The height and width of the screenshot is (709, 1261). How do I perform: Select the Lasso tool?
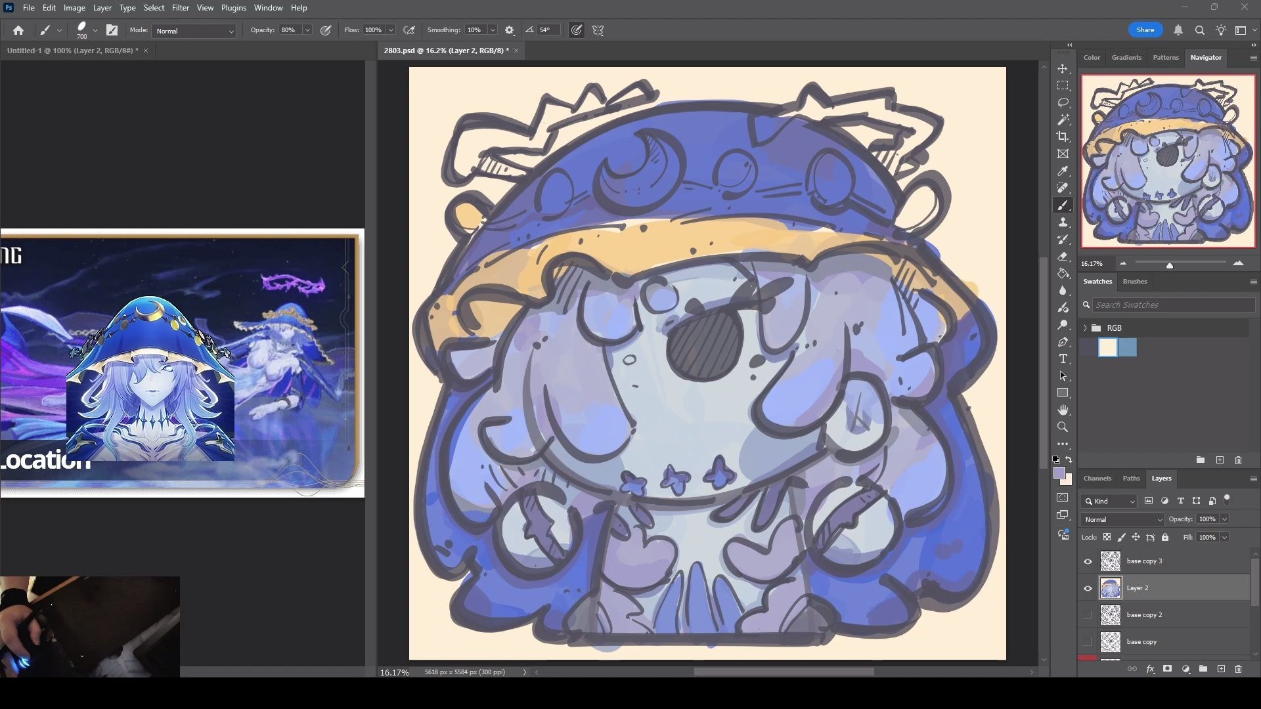[x=1063, y=102]
